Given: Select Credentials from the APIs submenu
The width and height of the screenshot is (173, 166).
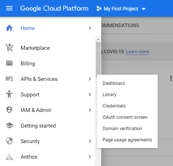Looking at the screenshot, I should (114, 106).
